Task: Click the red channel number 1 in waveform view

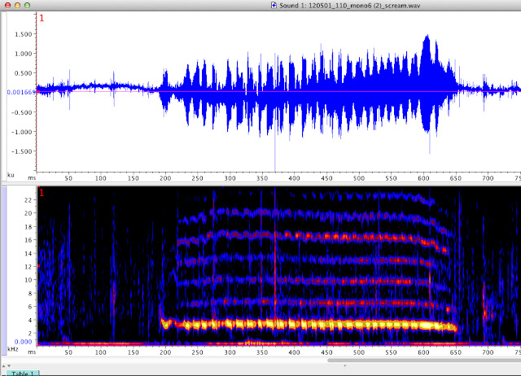Action: click(x=42, y=18)
